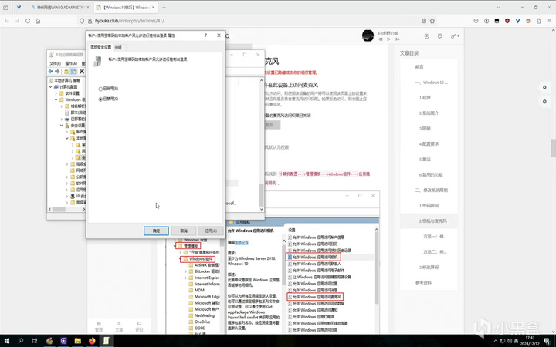Screen dimensions: 556x347
Task: Select the 已启用 radio button
Action: tap(100, 89)
